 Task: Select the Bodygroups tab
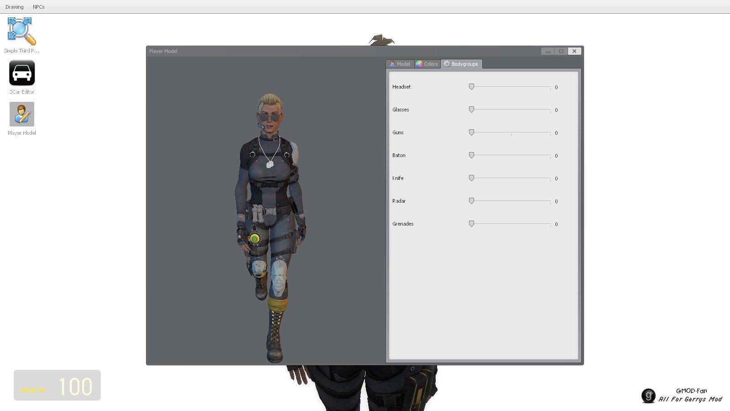point(461,64)
